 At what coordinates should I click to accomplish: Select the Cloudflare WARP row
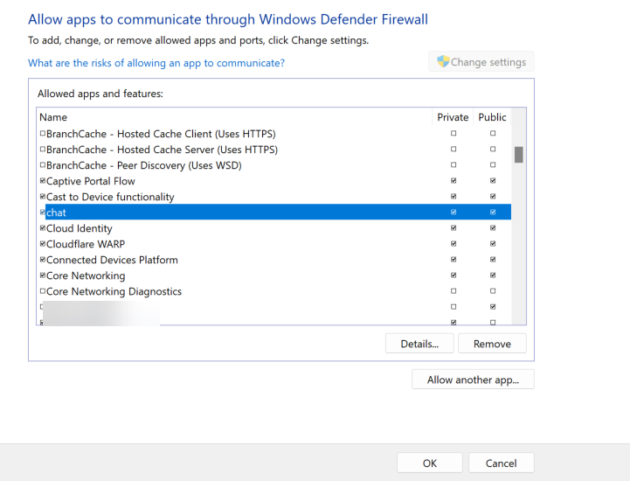[x=275, y=244]
